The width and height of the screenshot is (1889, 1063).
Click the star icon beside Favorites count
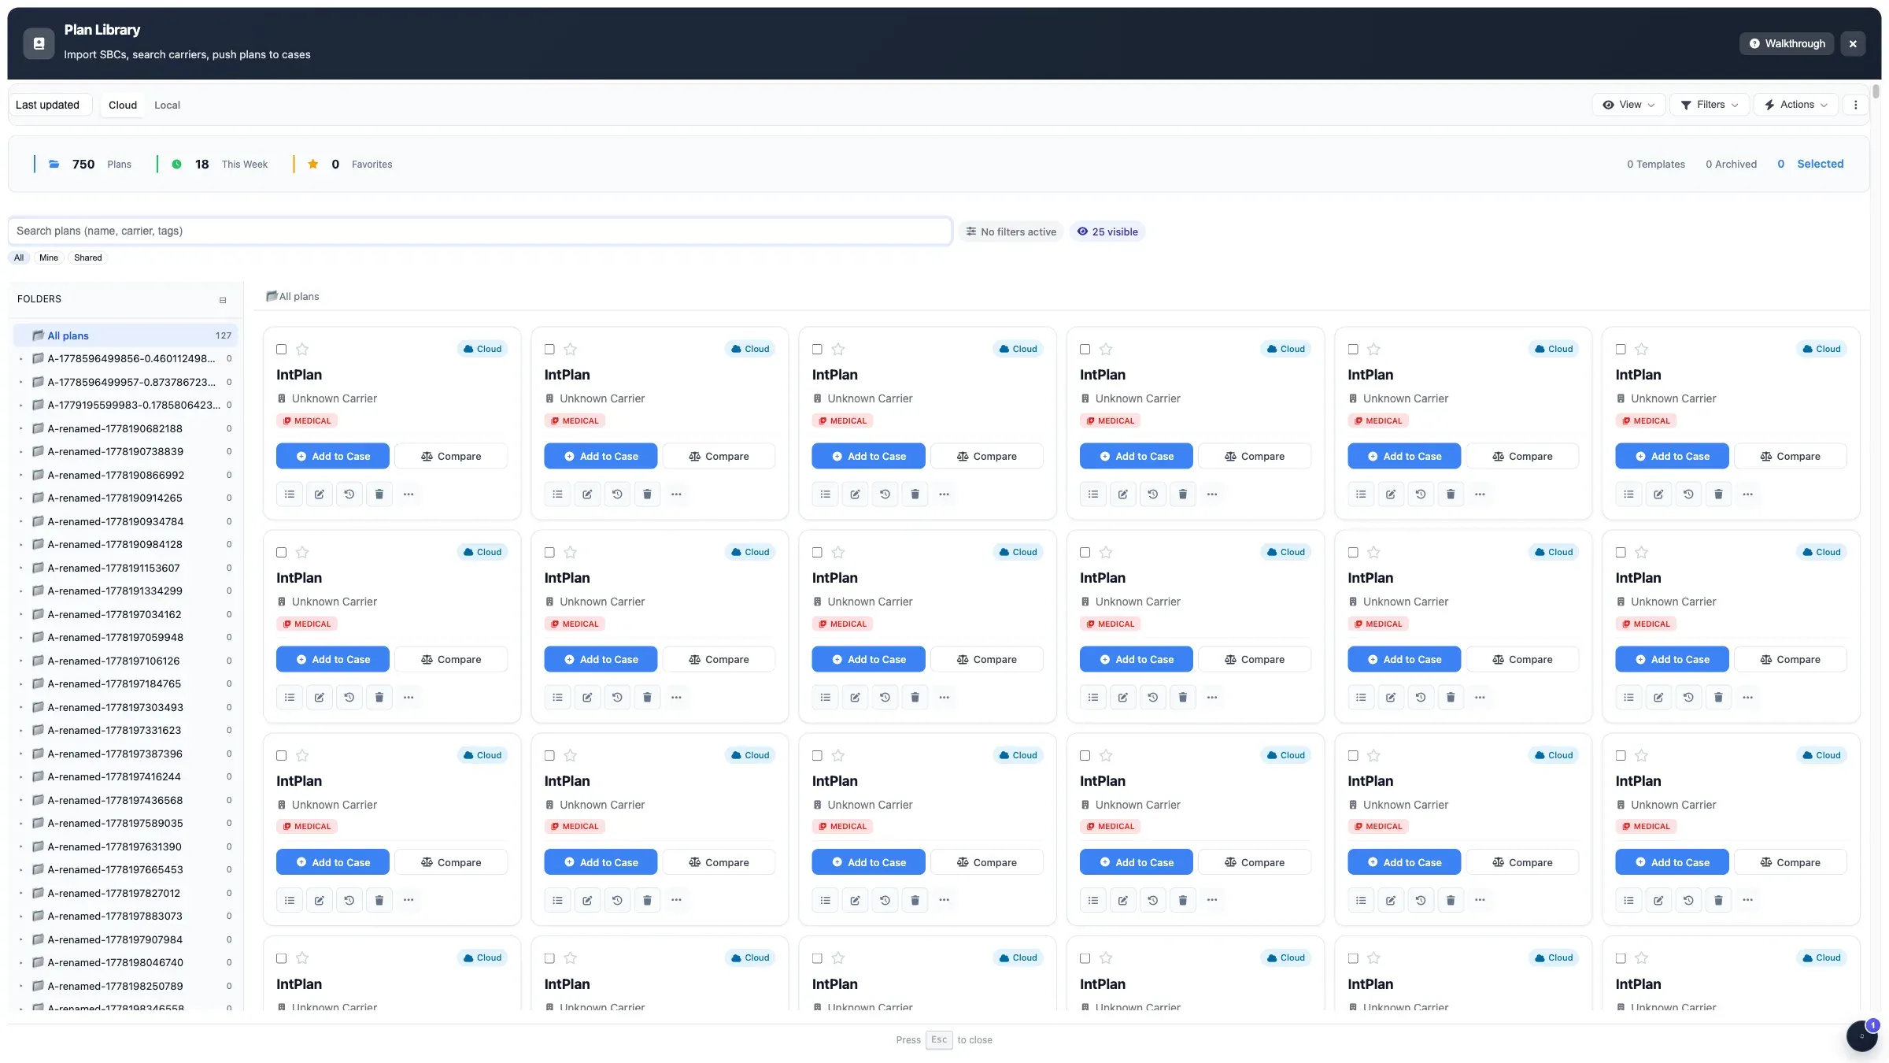313,164
